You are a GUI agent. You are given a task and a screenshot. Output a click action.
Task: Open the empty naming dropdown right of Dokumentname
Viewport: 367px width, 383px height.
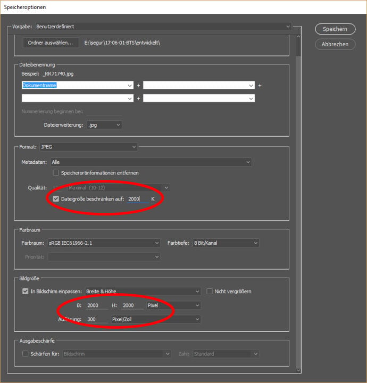199,85
